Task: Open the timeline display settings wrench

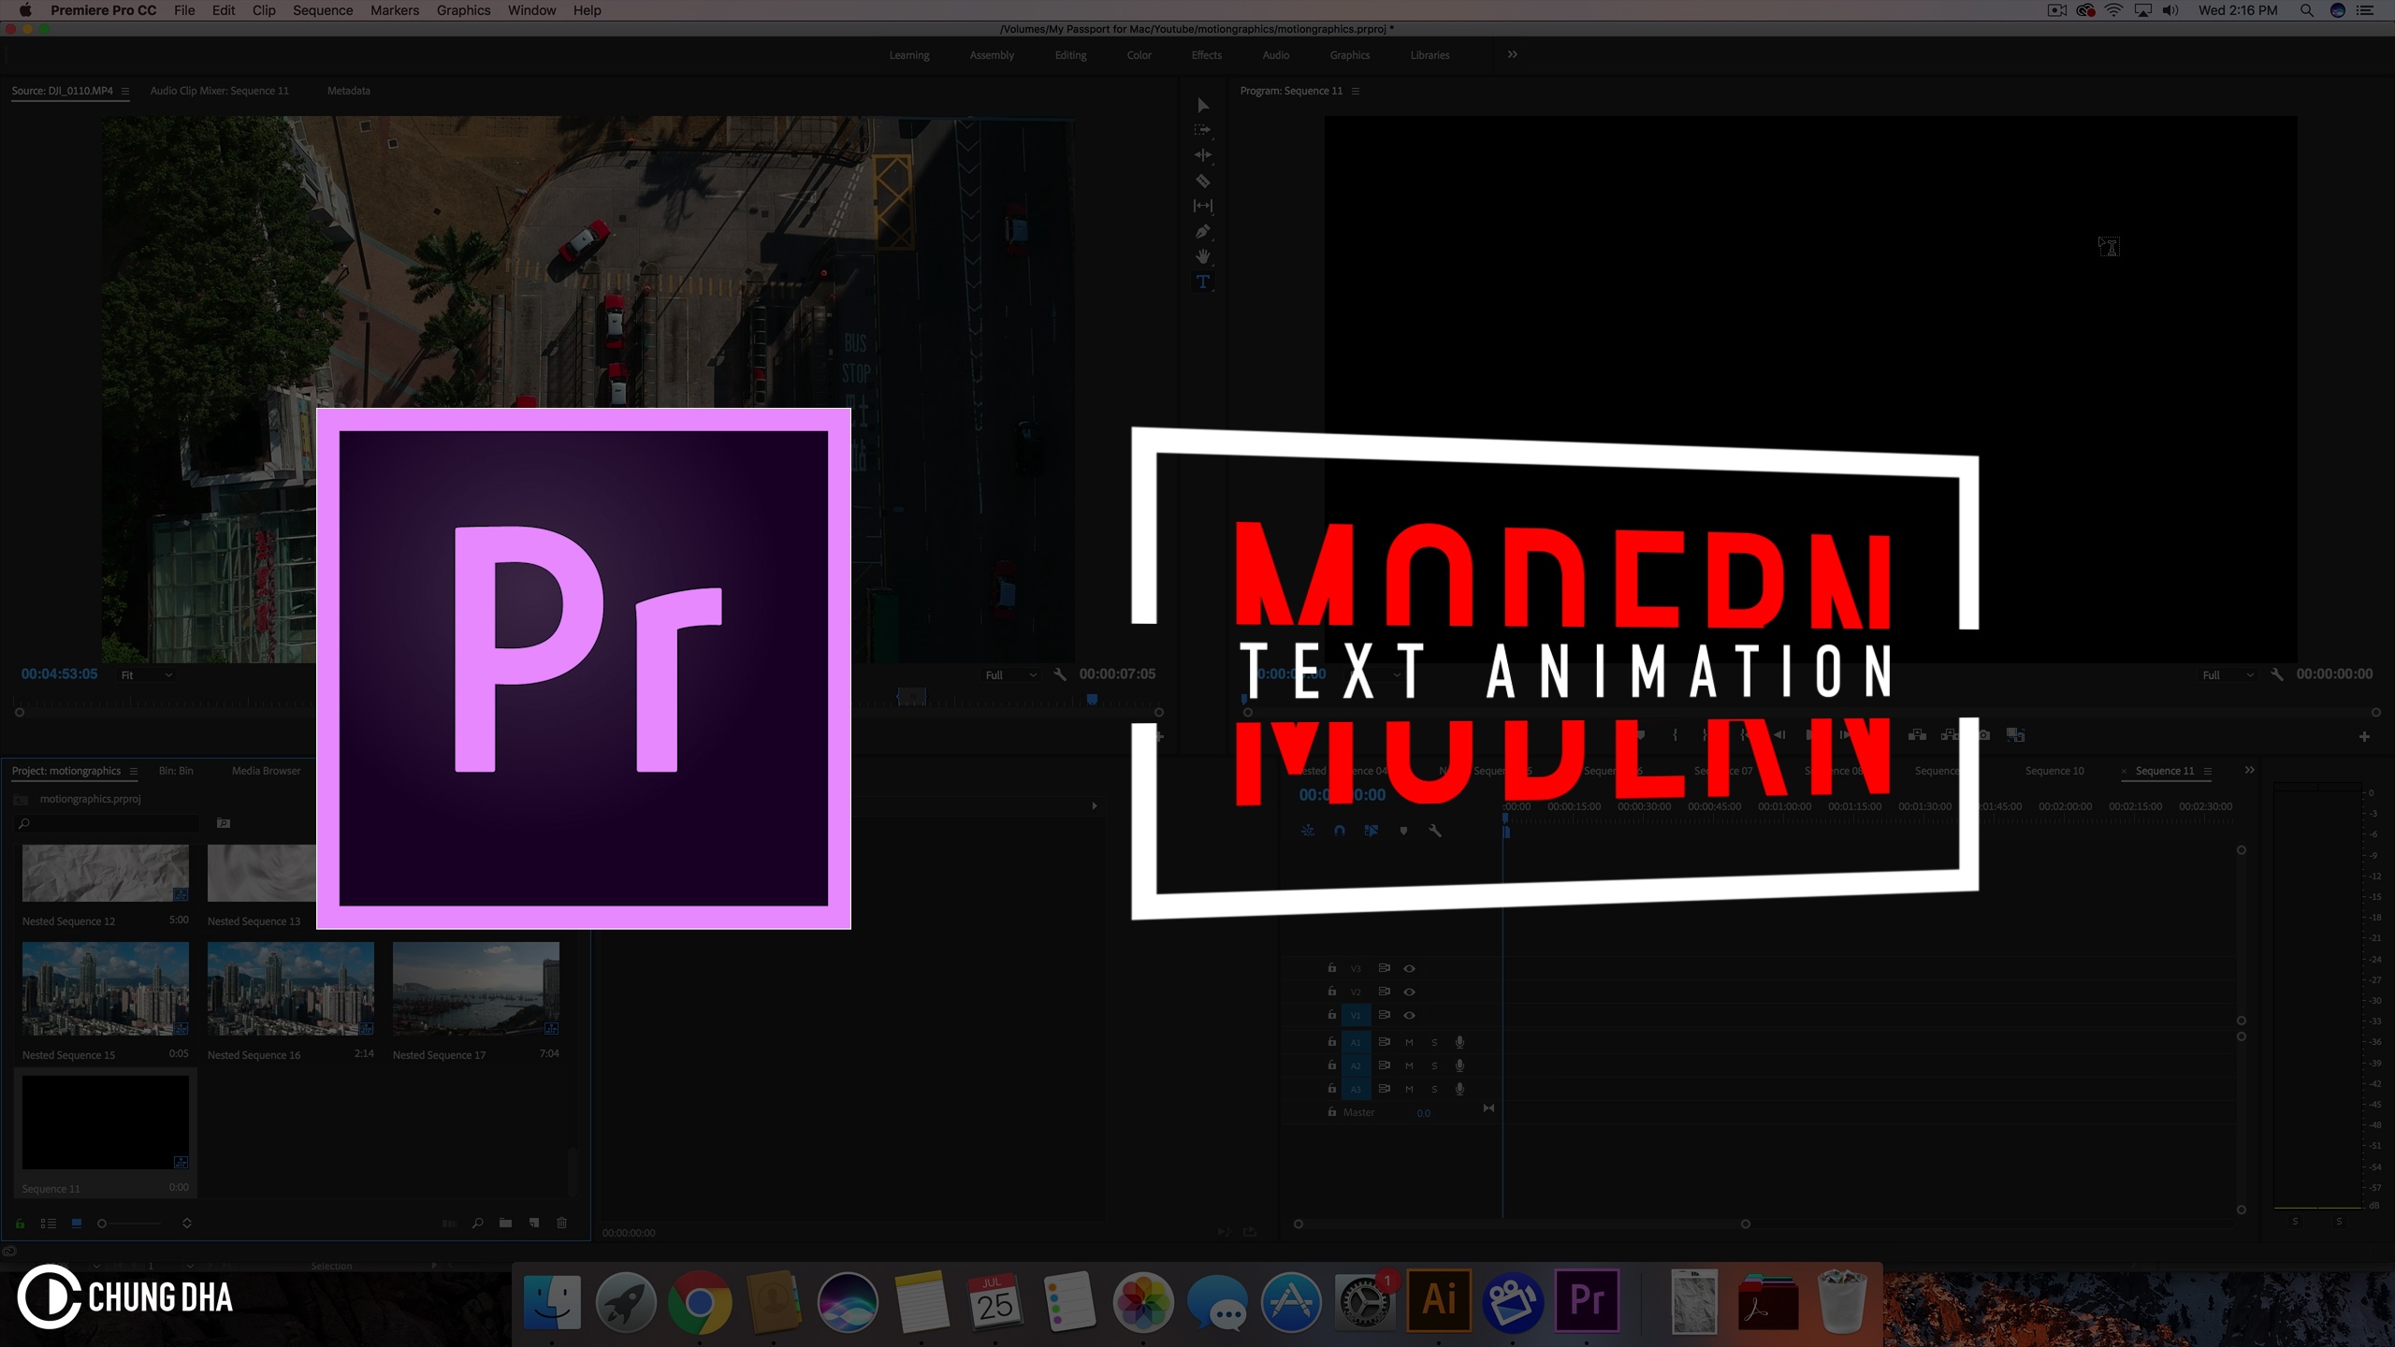Action: 1435,831
